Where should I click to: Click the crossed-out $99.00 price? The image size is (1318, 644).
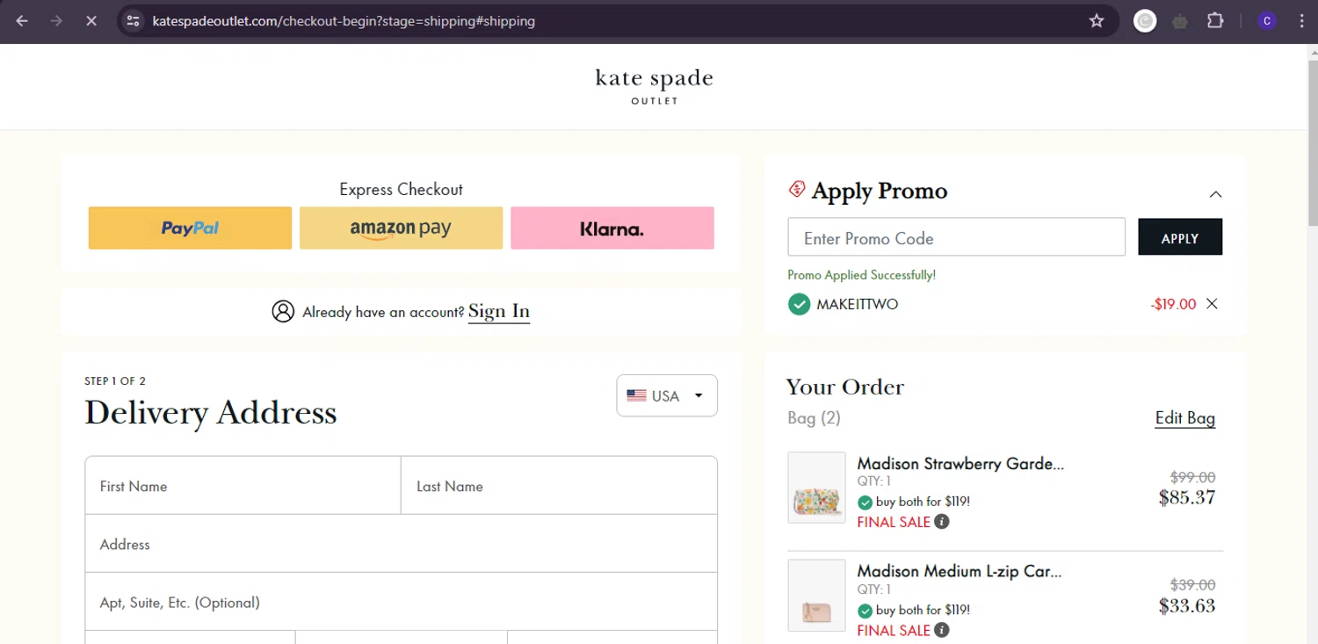click(1193, 477)
